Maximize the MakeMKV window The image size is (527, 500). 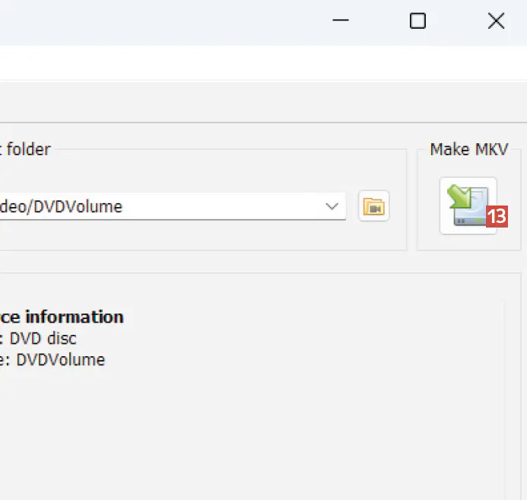[417, 21]
